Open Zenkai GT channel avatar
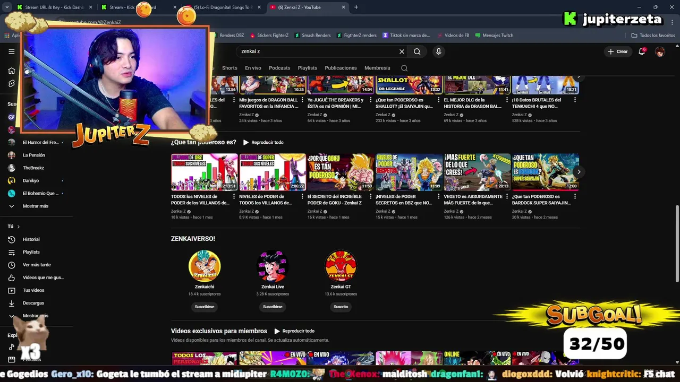680x382 pixels. 341,266
